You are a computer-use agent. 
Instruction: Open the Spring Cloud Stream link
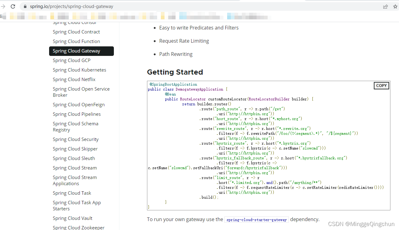click(x=75, y=168)
